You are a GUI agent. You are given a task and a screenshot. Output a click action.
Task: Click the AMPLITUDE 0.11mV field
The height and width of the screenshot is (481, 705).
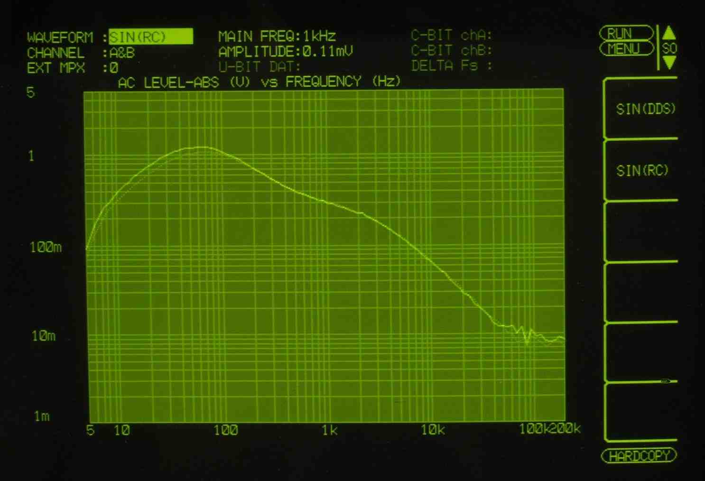(286, 51)
